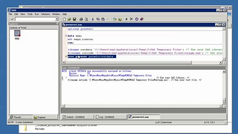Click the 'set maps.russia;' code line
Viewport: 238px width, 134px height.
[80, 39]
